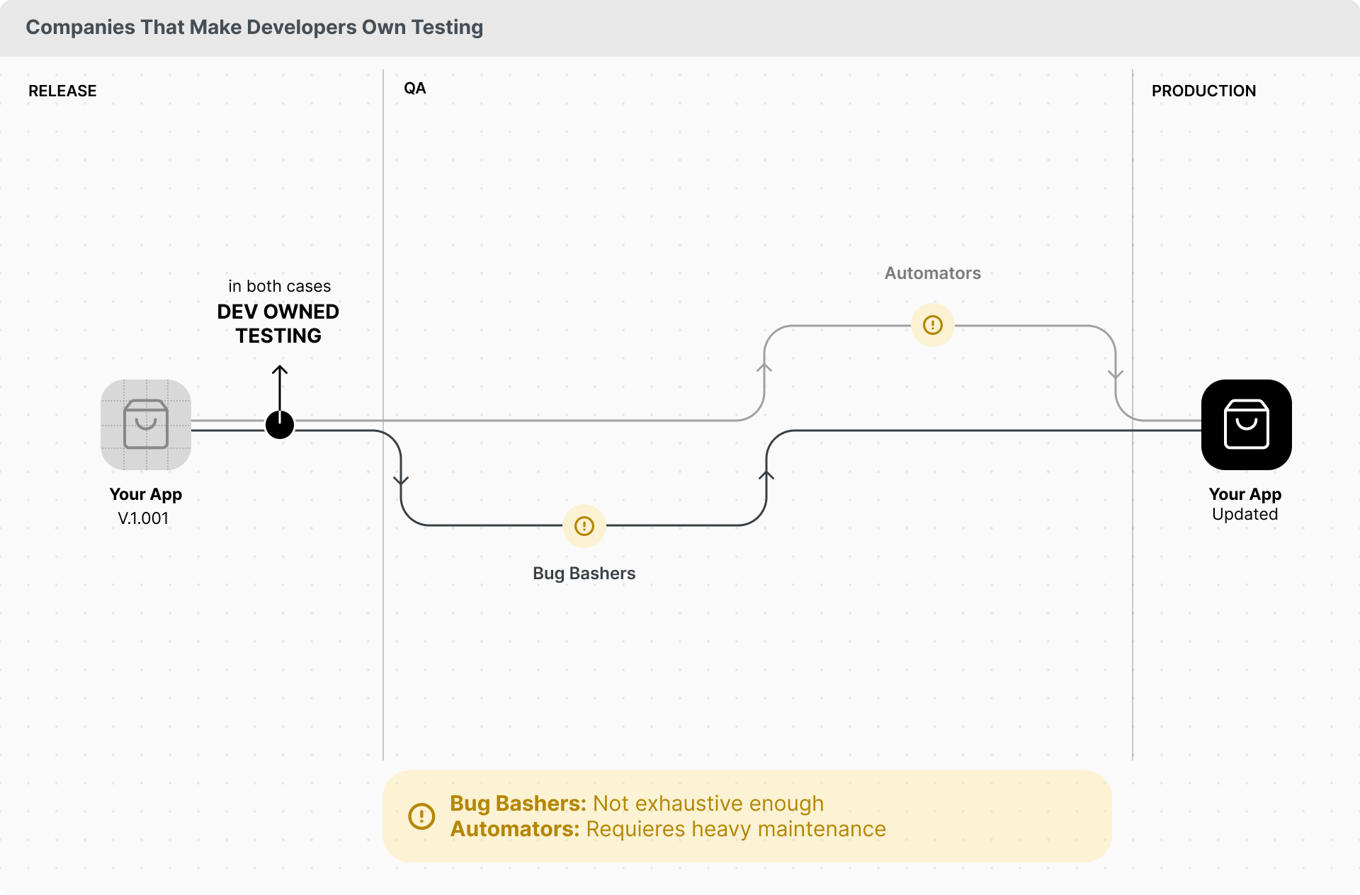Select the QA section header

point(415,88)
